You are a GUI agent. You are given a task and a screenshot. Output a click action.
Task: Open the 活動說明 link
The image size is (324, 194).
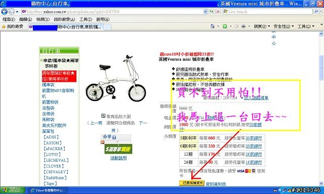point(118,158)
